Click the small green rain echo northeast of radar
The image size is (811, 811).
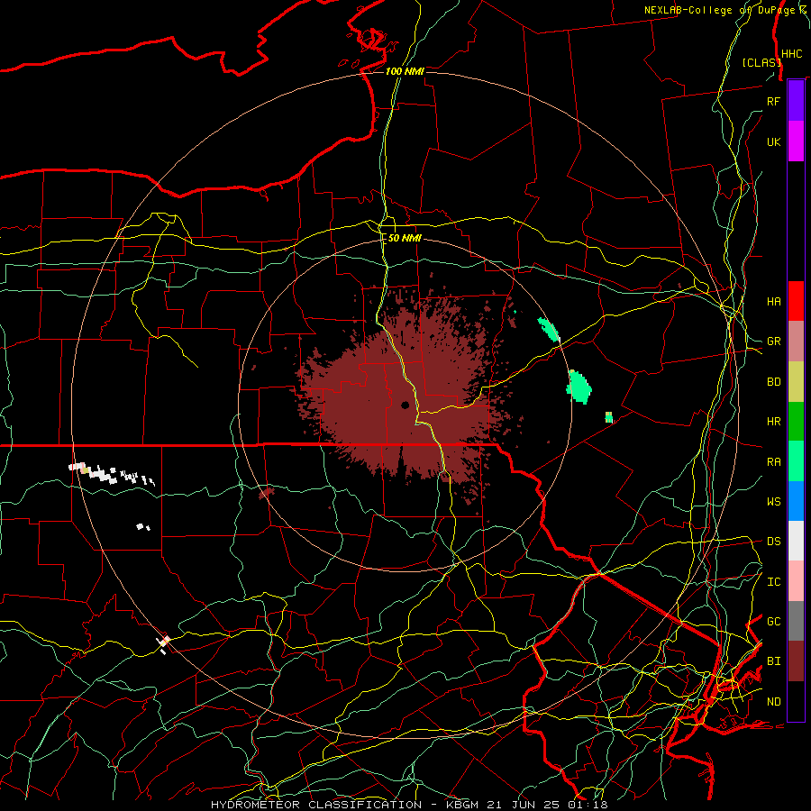coord(549,330)
